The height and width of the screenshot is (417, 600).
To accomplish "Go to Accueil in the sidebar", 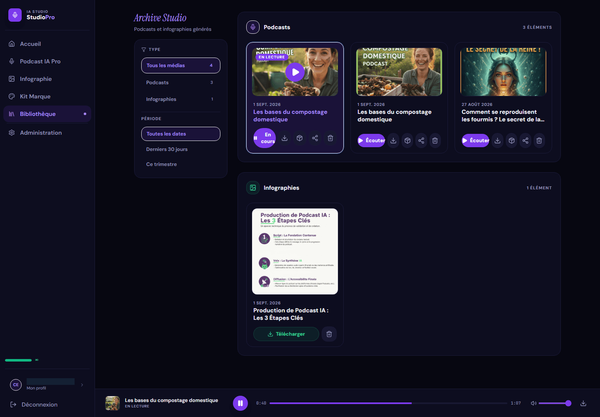I will click(47, 44).
